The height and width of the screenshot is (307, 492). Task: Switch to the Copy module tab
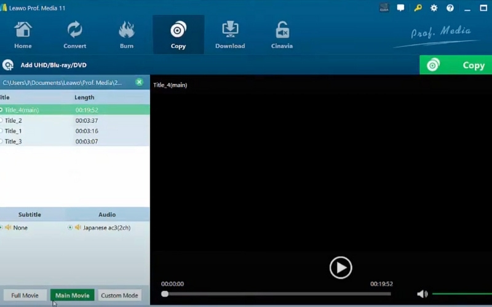pos(178,35)
